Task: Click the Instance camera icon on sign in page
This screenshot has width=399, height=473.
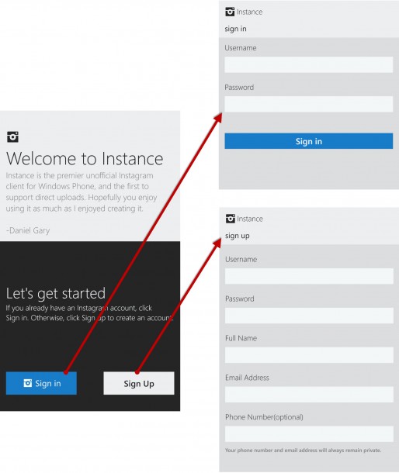Action: pyautogui.click(x=230, y=12)
